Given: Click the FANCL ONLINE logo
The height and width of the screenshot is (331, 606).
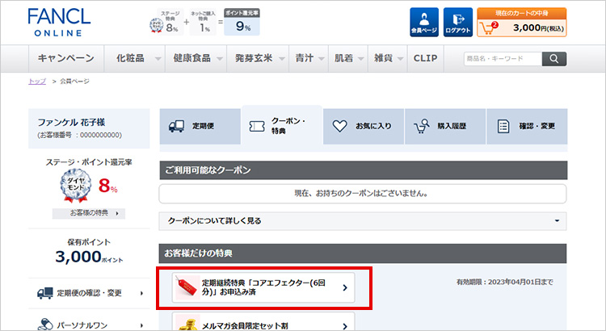Looking at the screenshot, I should click(59, 23).
